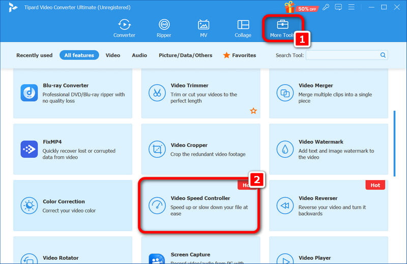This screenshot has height=264, width=407.
Task: Select the Recently used filter
Action: click(x=34, y=55)
